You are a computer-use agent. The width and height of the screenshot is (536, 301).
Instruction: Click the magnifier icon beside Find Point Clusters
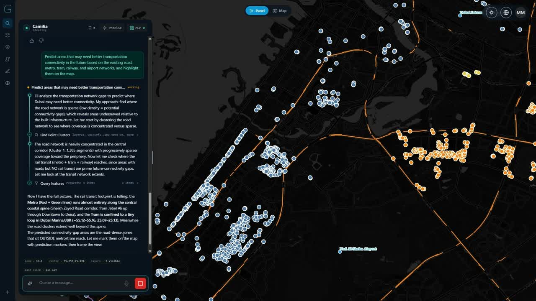coord(36,135)
